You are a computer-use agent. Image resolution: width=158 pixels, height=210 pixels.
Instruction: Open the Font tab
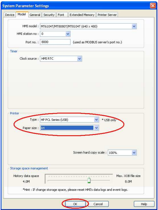[x=61, y=15]
